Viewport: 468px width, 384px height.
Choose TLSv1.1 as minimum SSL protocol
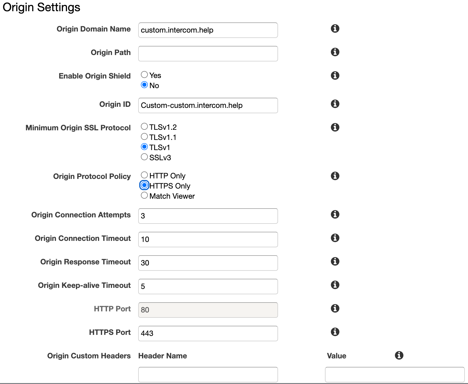pos(144,136)
